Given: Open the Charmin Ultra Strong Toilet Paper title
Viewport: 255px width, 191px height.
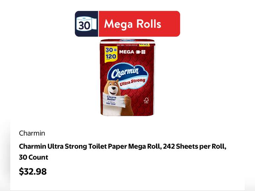Looking at the screenshot, I should 123,152.
